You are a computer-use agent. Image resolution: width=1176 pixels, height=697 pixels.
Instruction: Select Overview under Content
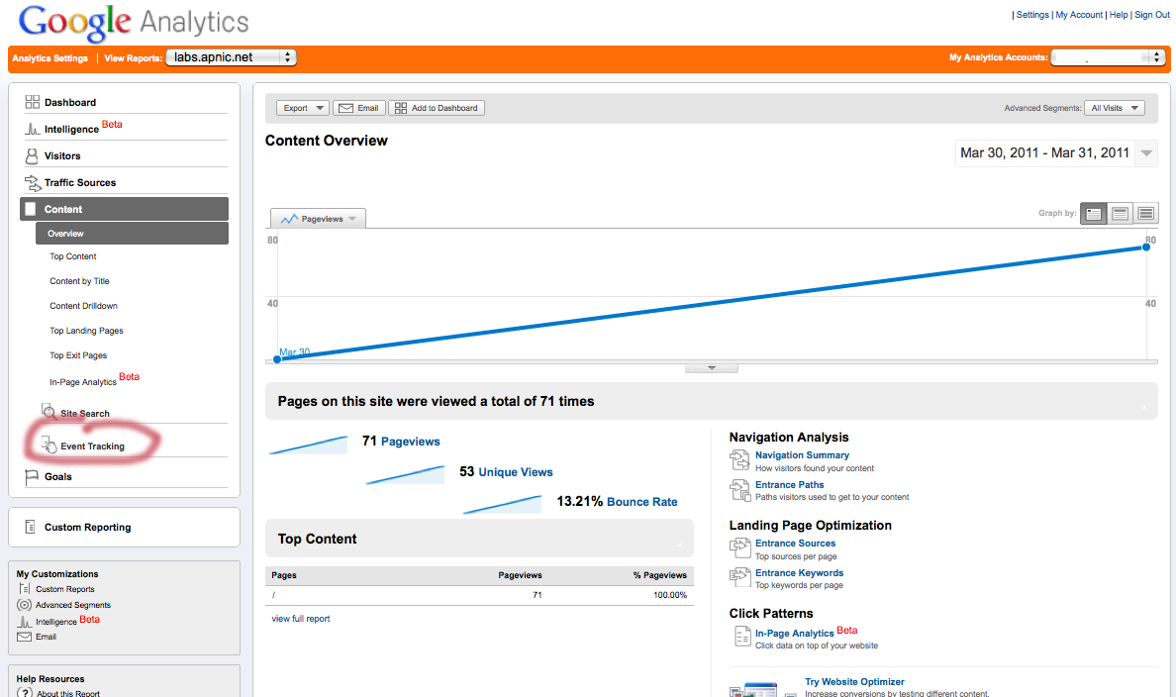pos(132,234)
